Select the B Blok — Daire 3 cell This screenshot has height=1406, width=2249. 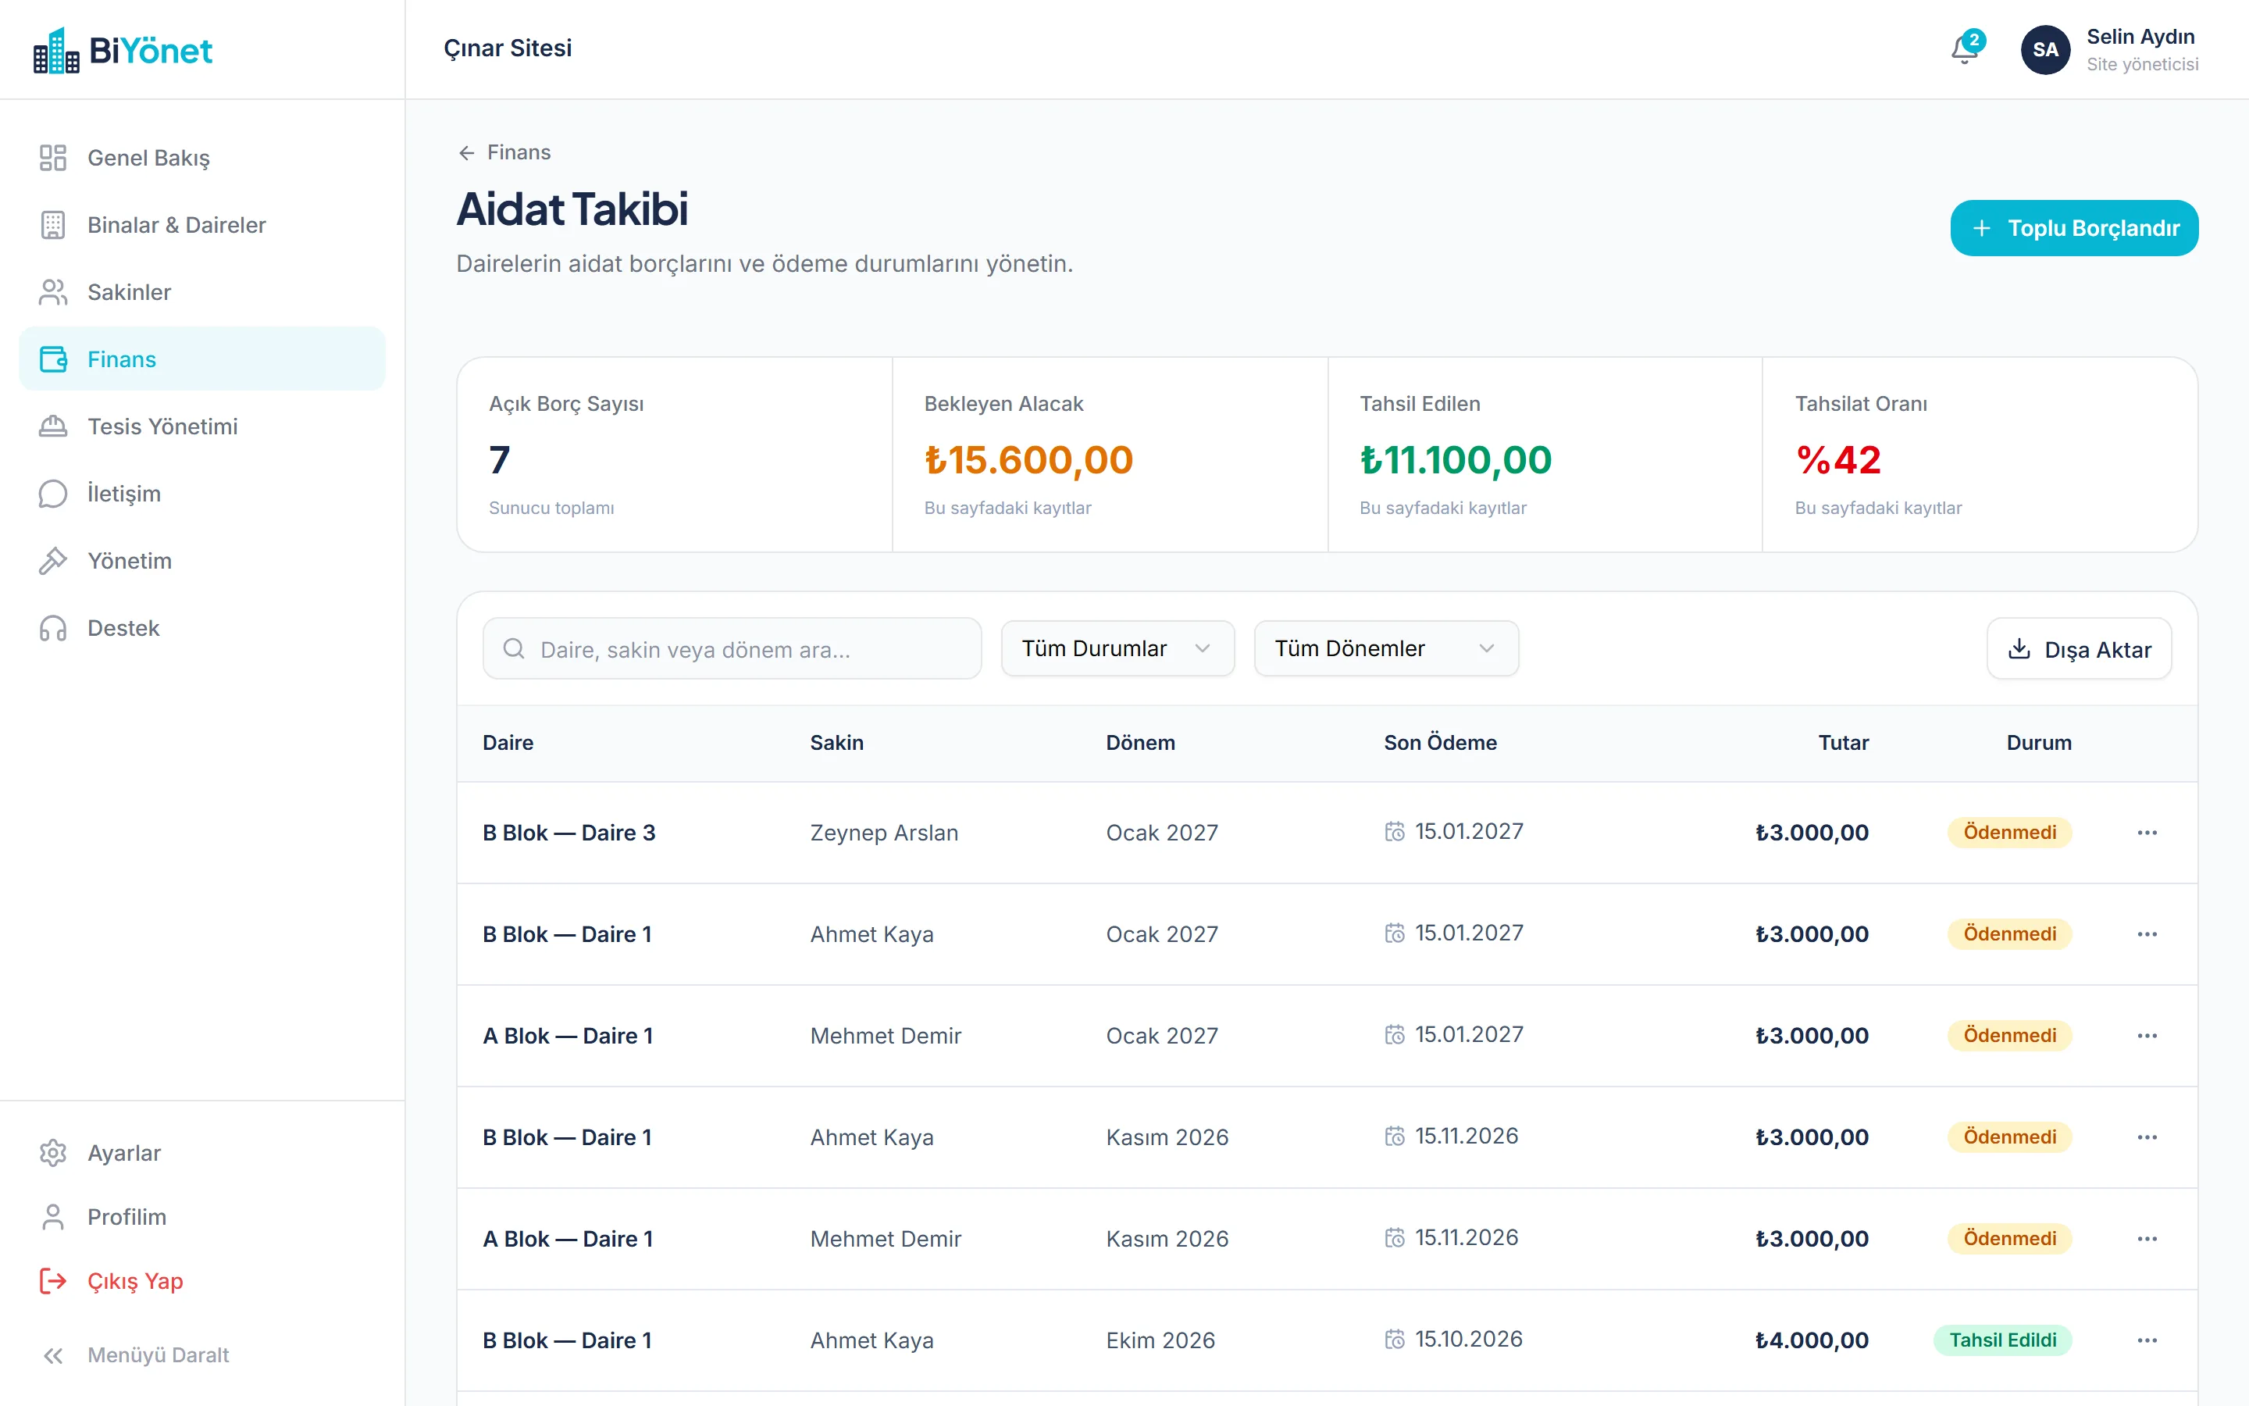tap(568, 832)
